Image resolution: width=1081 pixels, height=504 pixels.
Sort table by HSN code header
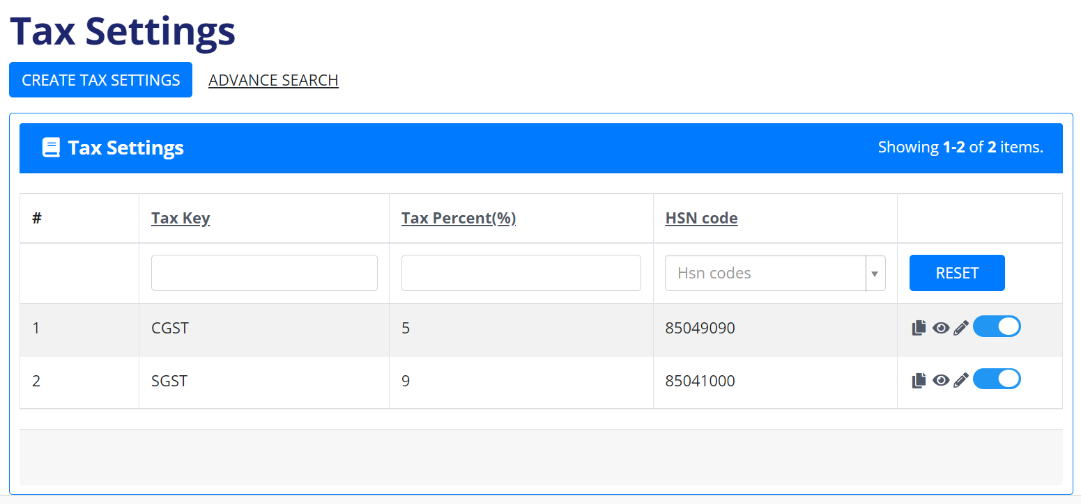coord(701,218)
